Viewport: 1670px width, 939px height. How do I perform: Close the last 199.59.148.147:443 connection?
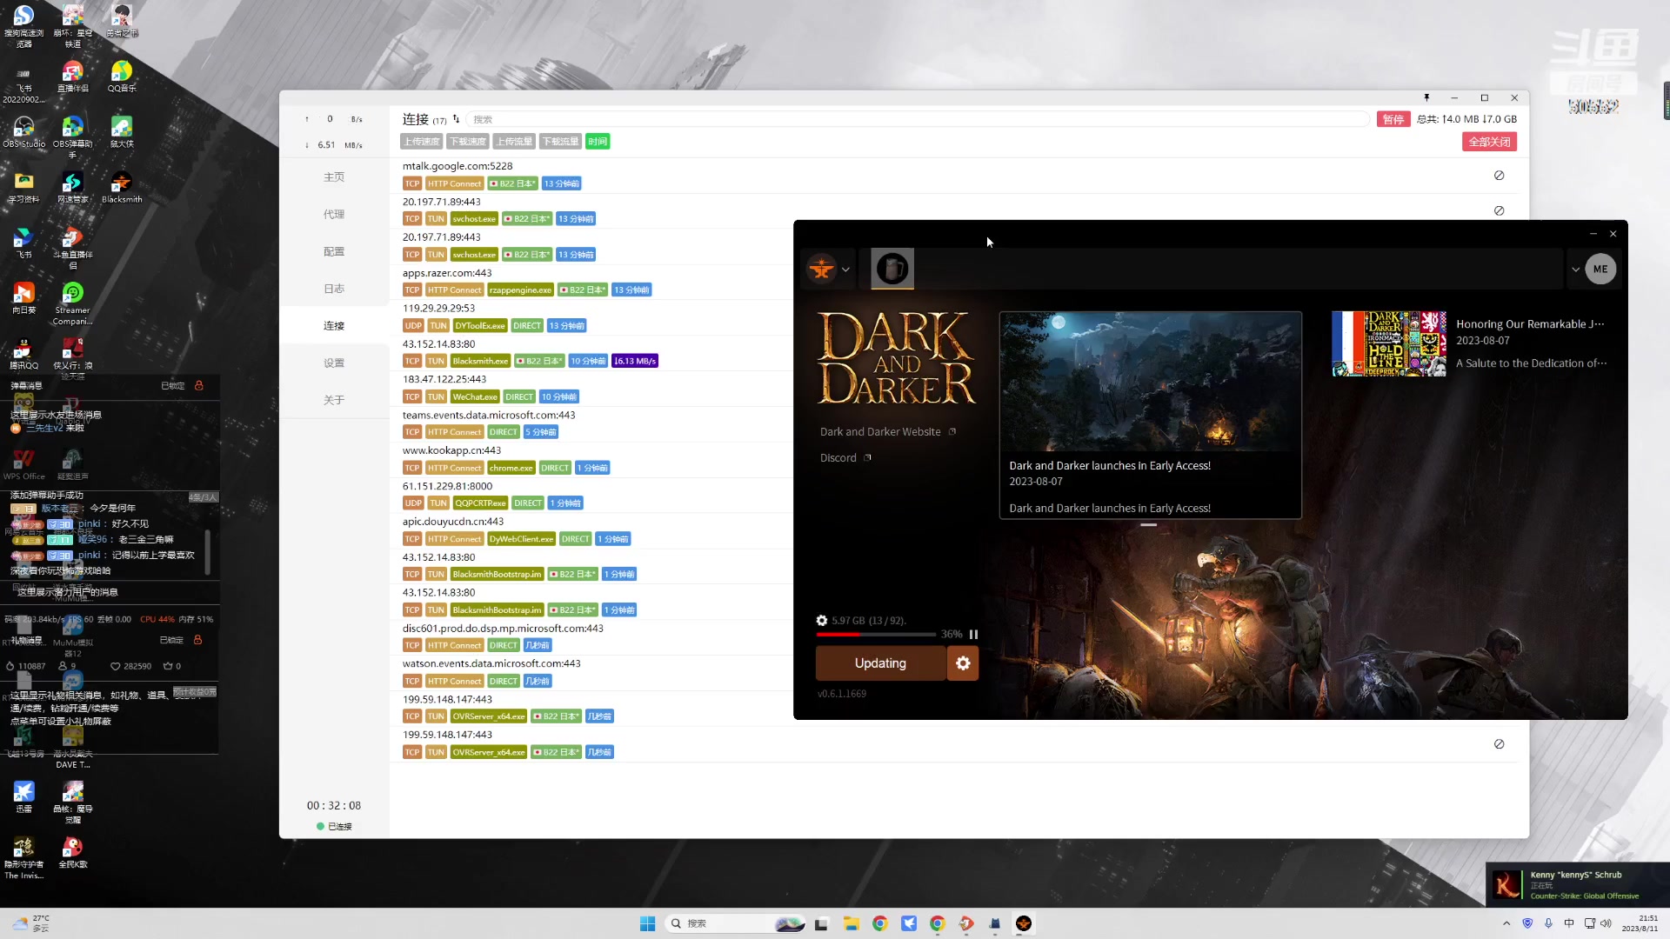click(1499, 744)
